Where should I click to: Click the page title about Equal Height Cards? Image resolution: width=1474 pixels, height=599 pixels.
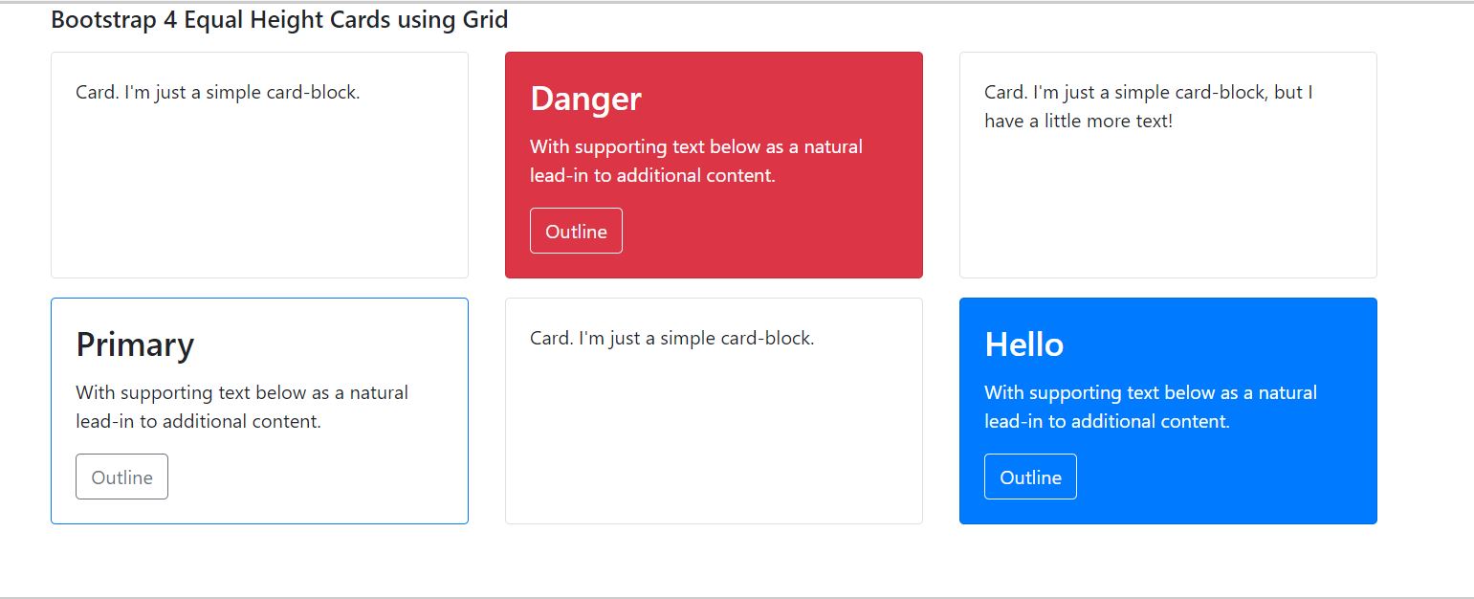click(279, 19)
